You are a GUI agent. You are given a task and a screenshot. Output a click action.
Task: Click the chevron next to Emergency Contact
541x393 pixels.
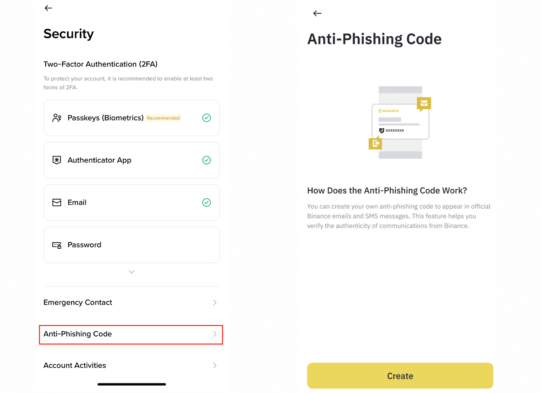coord(215,302)
